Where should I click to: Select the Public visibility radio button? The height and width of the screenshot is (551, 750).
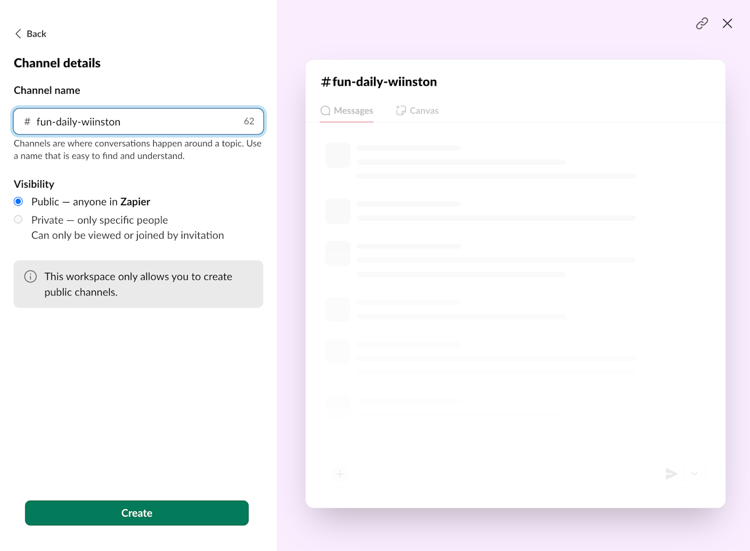pyautogui.click(x=18, y=202)
